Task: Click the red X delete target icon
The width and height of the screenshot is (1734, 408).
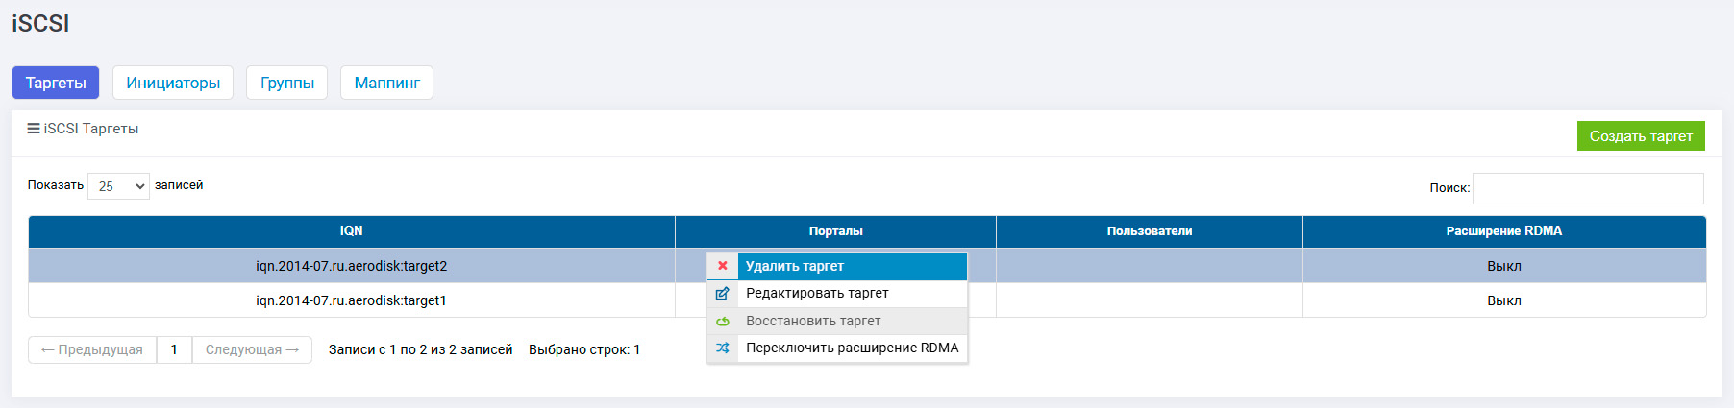Action: tap(723, 266)
